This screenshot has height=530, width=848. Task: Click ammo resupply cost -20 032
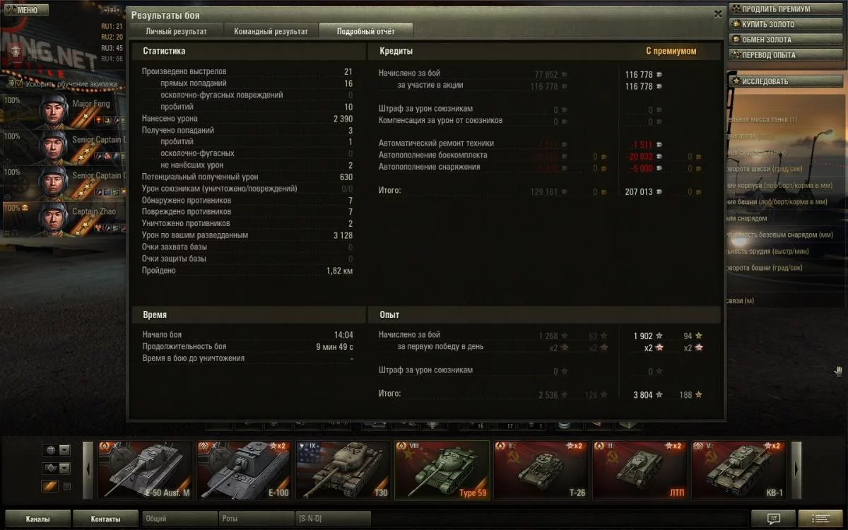(640, 156)
